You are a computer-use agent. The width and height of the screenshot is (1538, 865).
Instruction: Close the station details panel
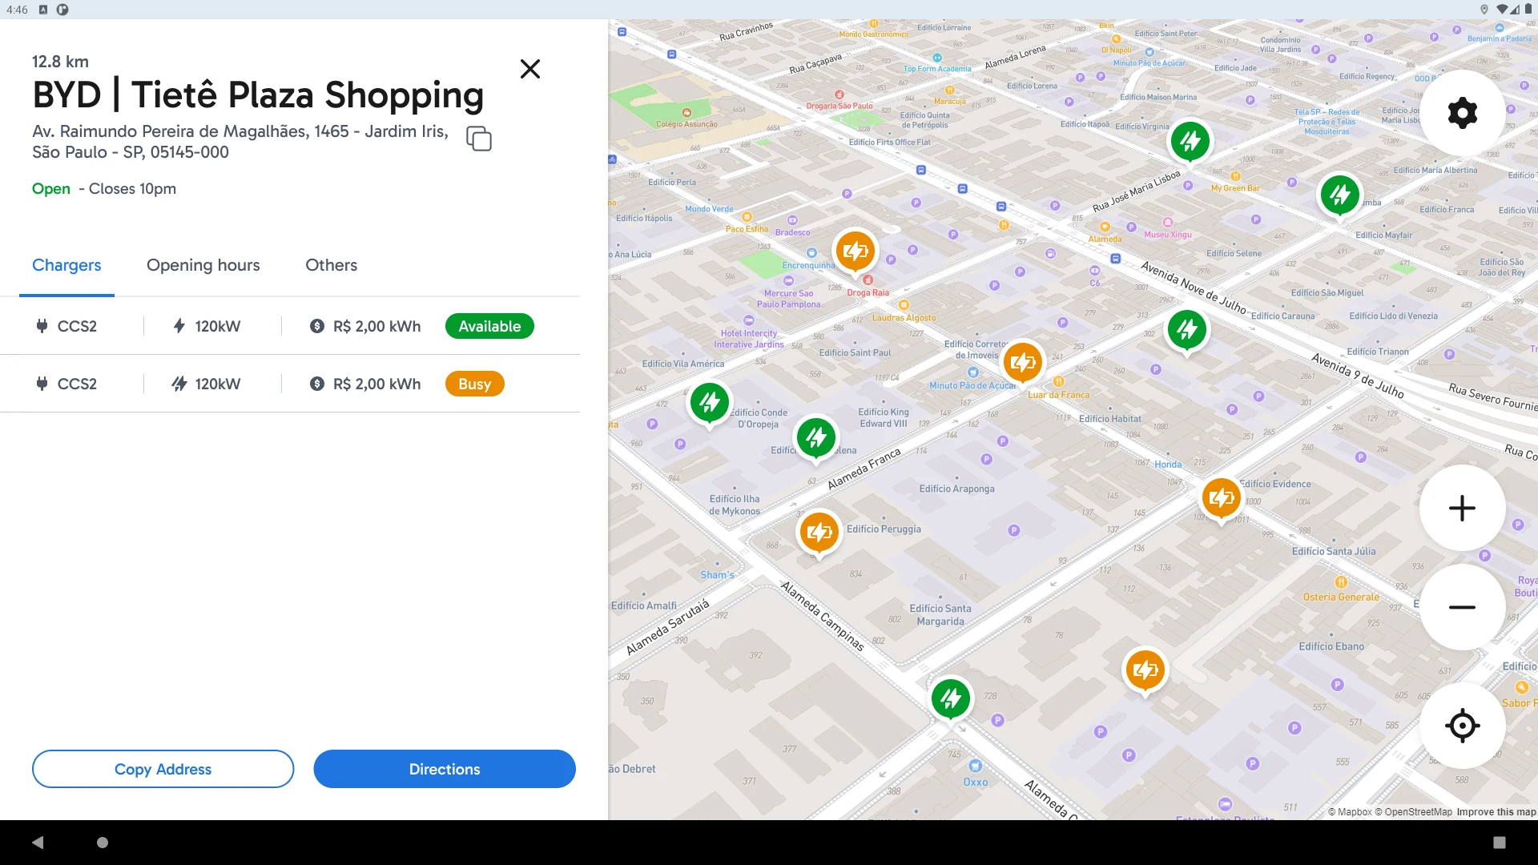(x=530, y=69)
